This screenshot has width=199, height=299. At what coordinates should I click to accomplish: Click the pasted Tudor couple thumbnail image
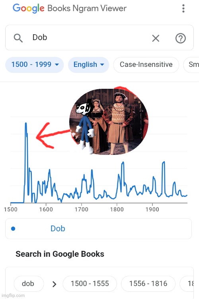click(x=109, y=121)
